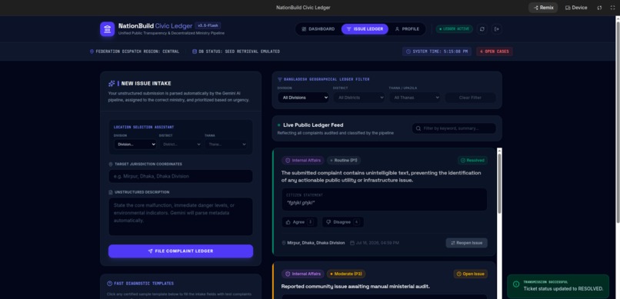620x299 pixels.
Task: Click the ledger feed scrollbar thumb
Action: [499, 184]
